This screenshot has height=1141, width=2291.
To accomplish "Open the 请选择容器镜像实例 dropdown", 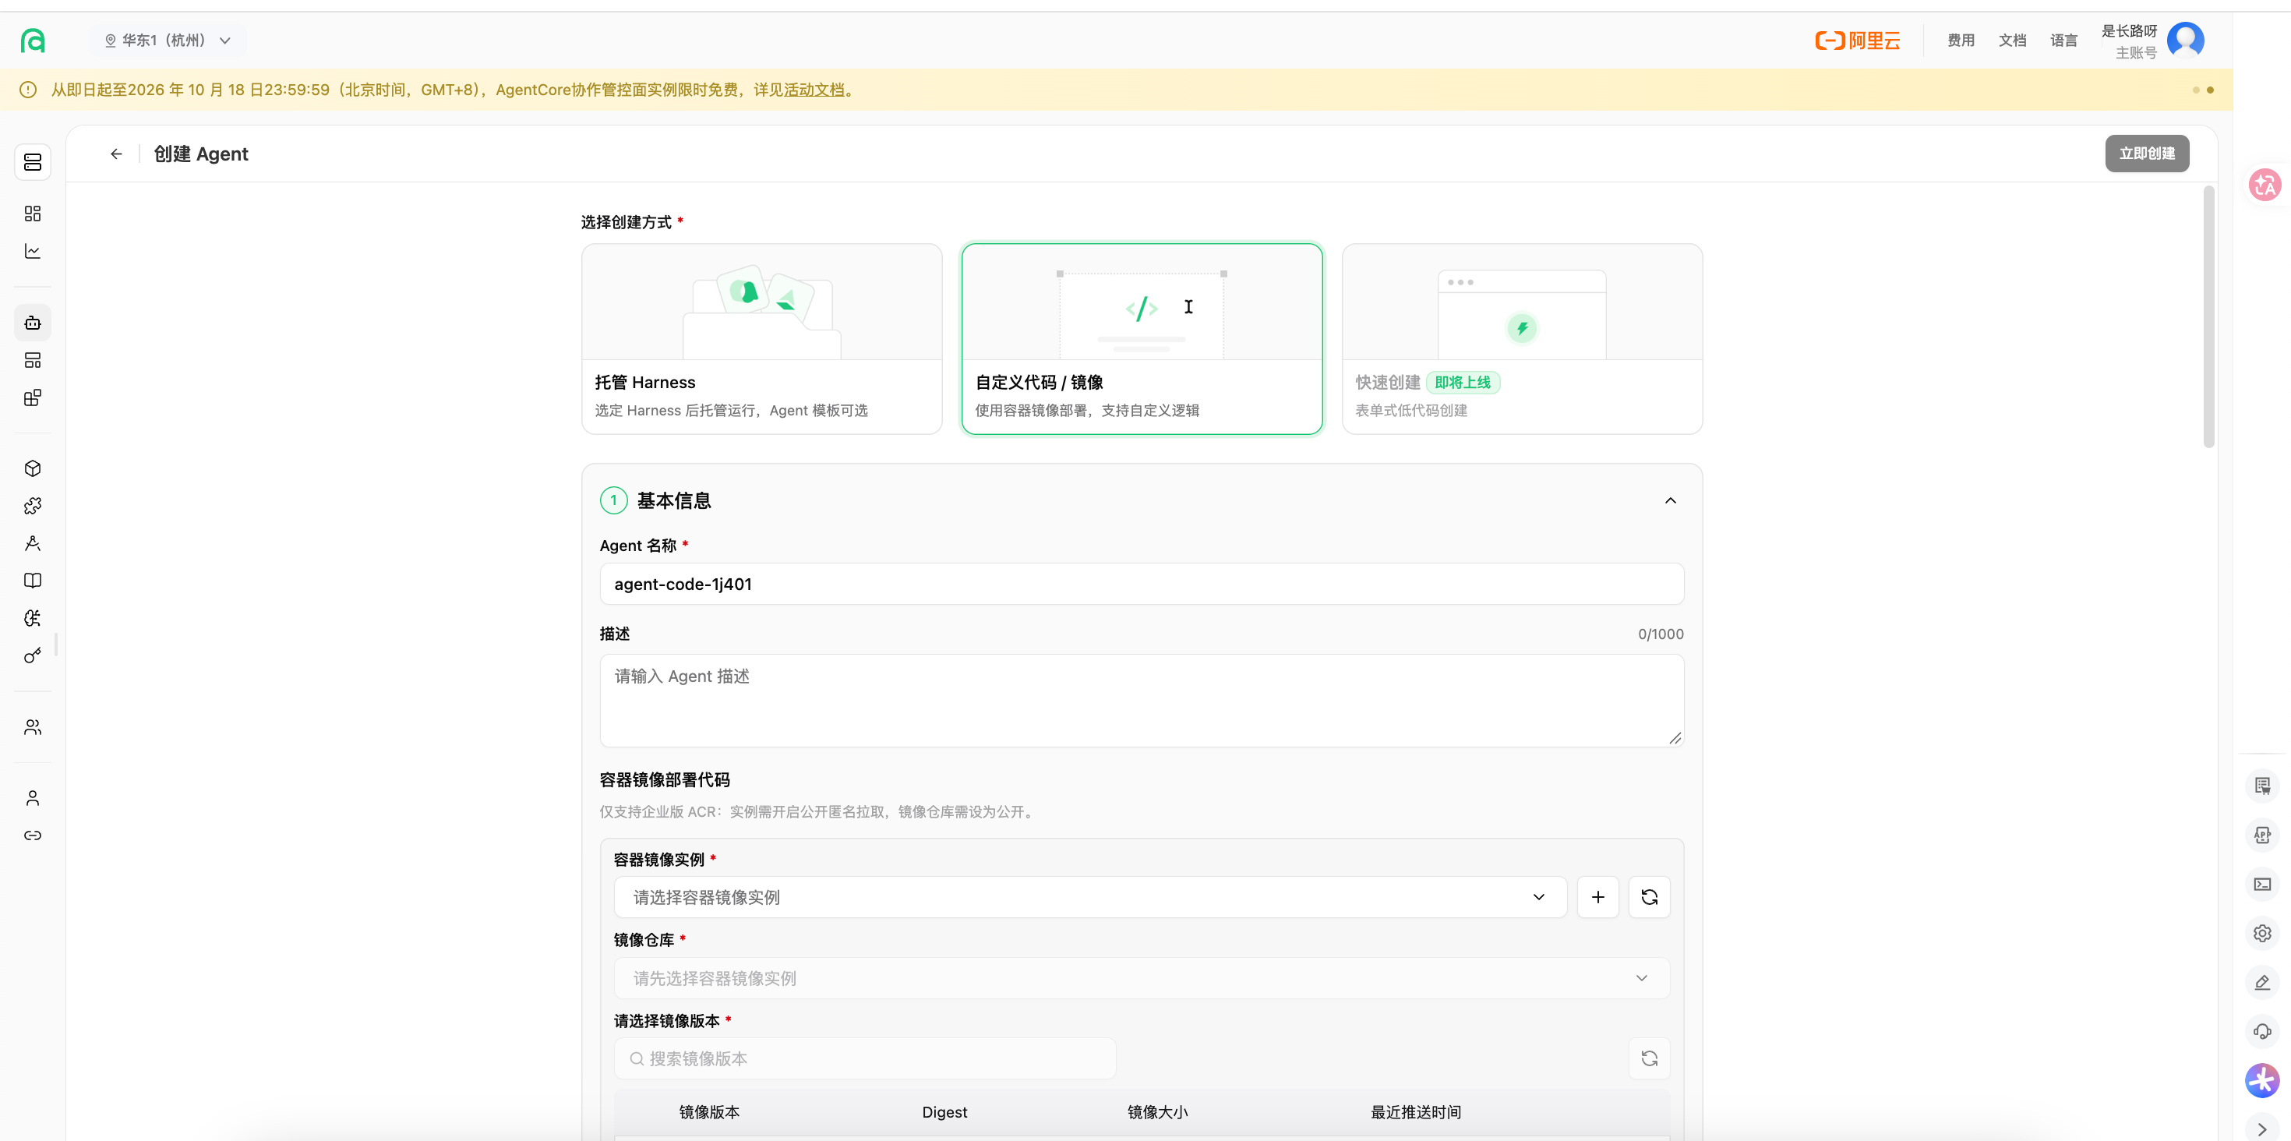I will tap(1090, 897).
